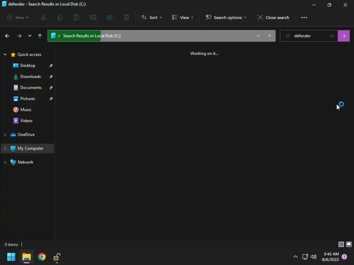Viewport: 354px width, 265px height.
Task: Click the Share icon in toolbar
Action: pyautogui.click(x=110, y=17)
